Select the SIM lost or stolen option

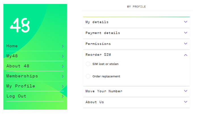coord(88,64)
